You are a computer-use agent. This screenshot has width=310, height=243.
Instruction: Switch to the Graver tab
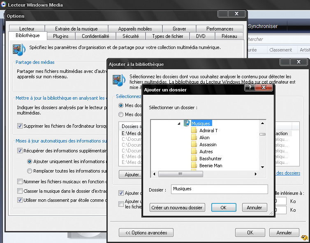point(179,28)
